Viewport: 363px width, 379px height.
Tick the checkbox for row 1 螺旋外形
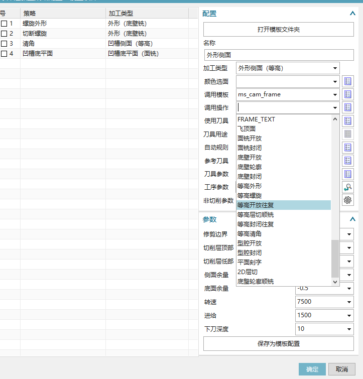(x=4, y=24)
